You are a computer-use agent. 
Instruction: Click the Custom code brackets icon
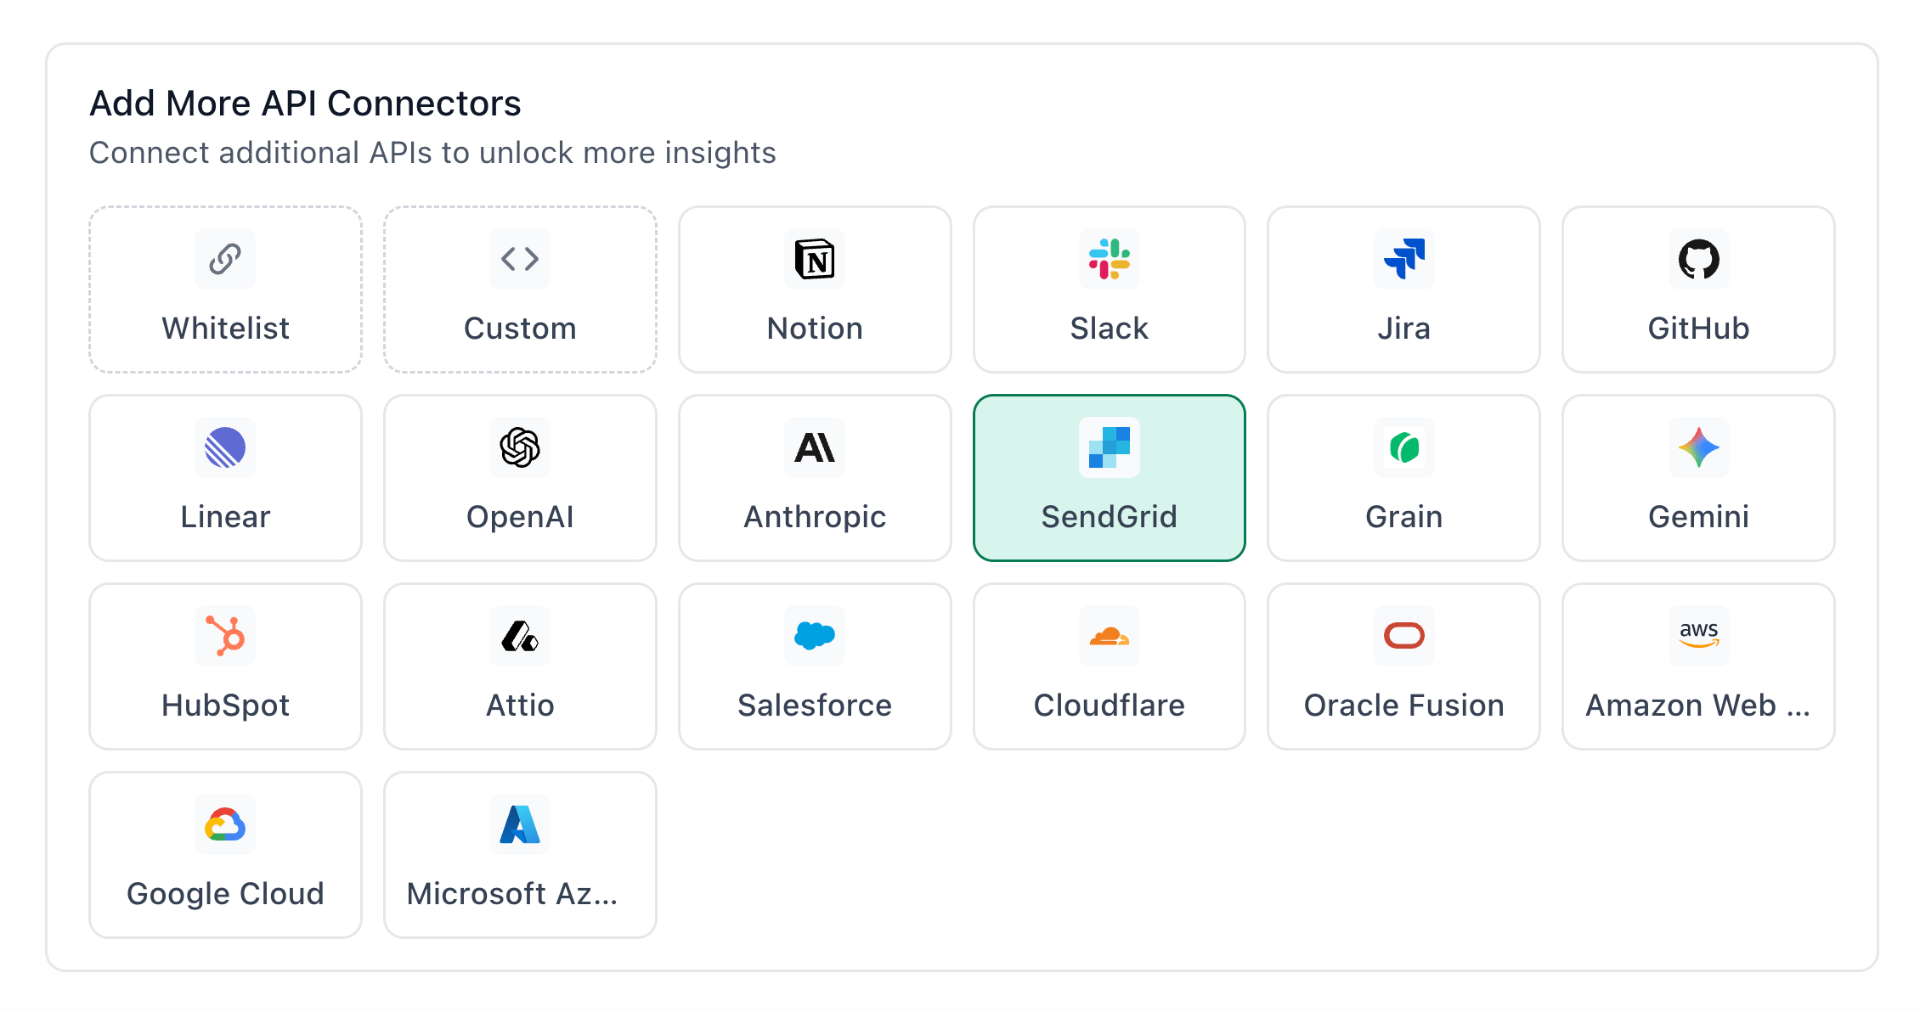520,259
